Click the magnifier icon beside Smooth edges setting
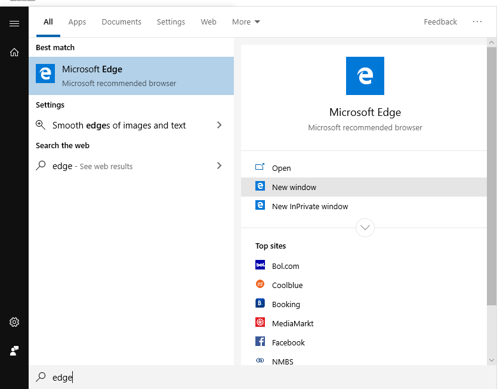 (x=41, y=125)
